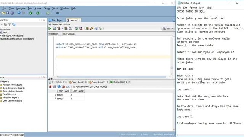Open the 'test' connection selector dropdown
Screen dimensions: 244x137
(x=168, y=29)
